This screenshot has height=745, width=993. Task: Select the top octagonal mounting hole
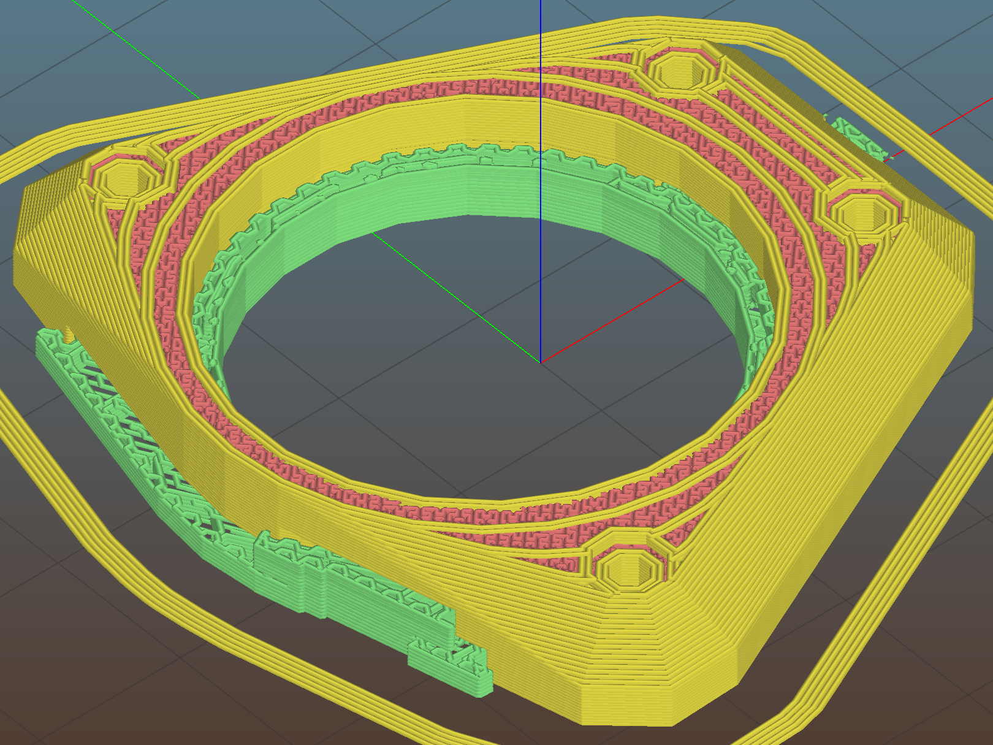pos(679,72)
